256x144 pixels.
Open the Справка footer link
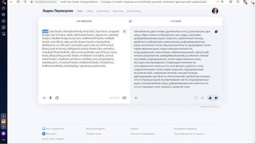(134, 129)
